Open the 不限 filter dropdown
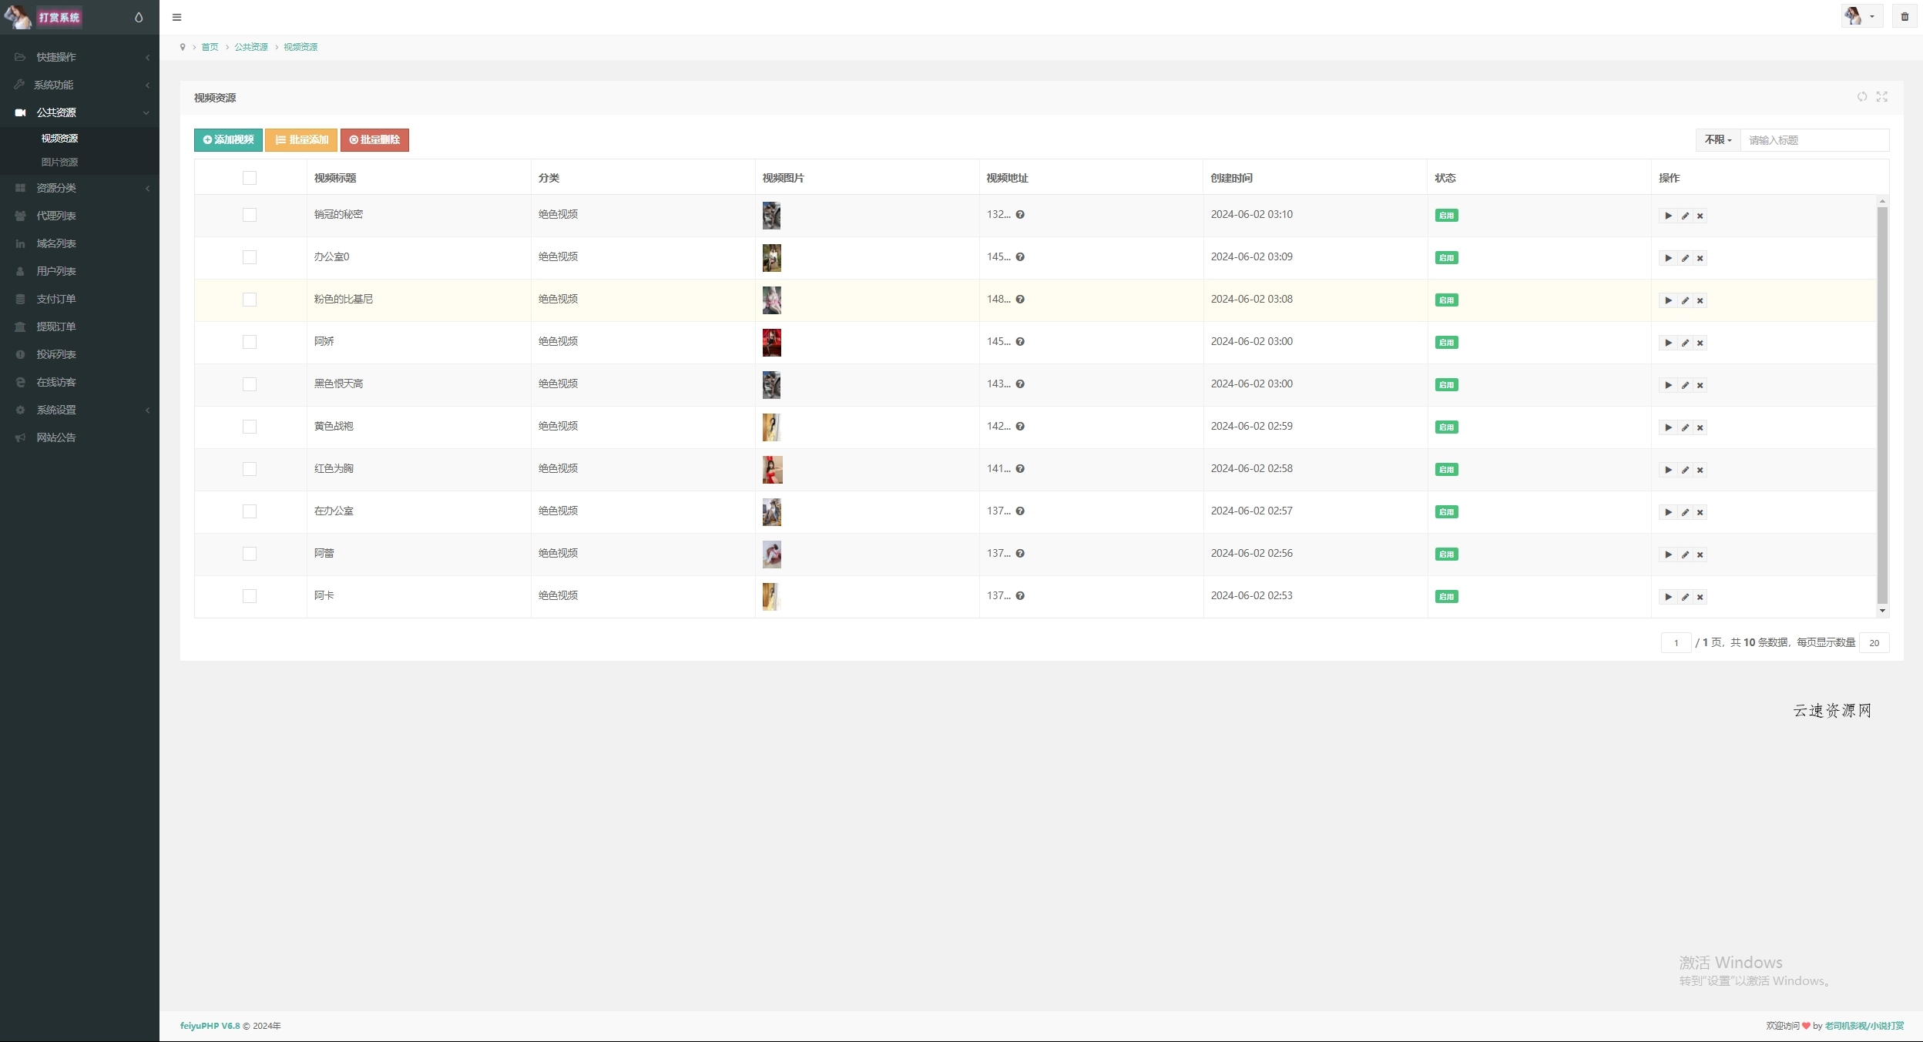 (x=1717, y=140)
